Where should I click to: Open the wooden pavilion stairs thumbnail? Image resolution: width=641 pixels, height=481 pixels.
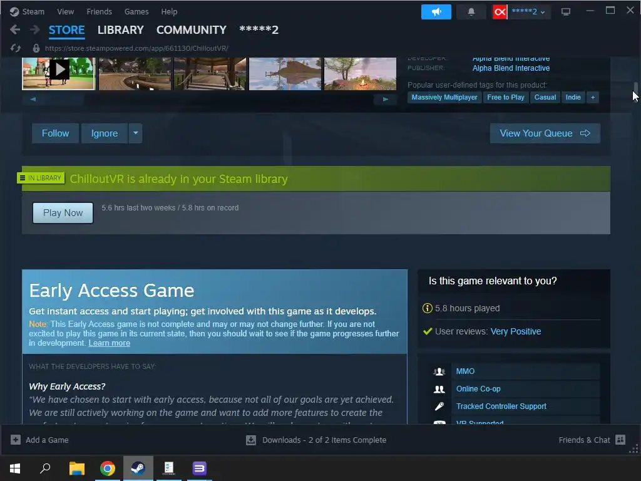click(x=210, y=74)
